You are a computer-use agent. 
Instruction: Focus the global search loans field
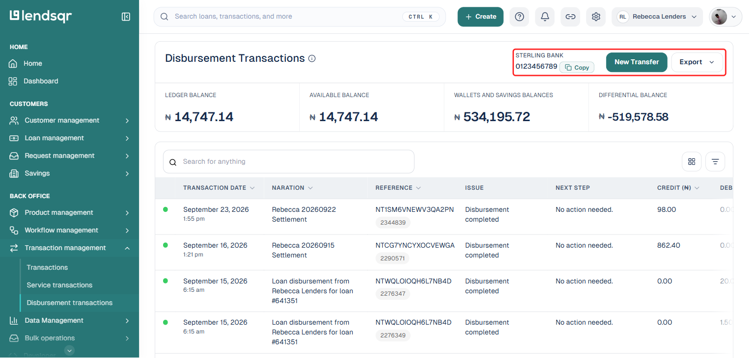pyautogui.click(x=300, y=17)
